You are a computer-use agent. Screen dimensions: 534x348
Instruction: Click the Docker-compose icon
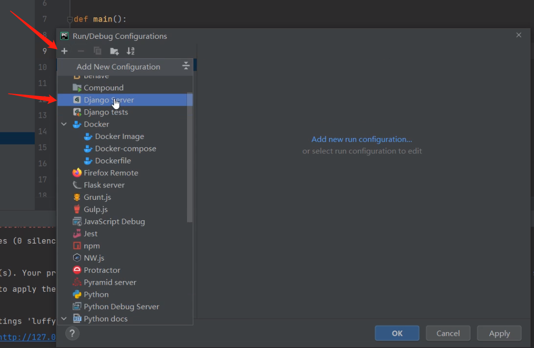pyautogui.click(x=88, y=149)
